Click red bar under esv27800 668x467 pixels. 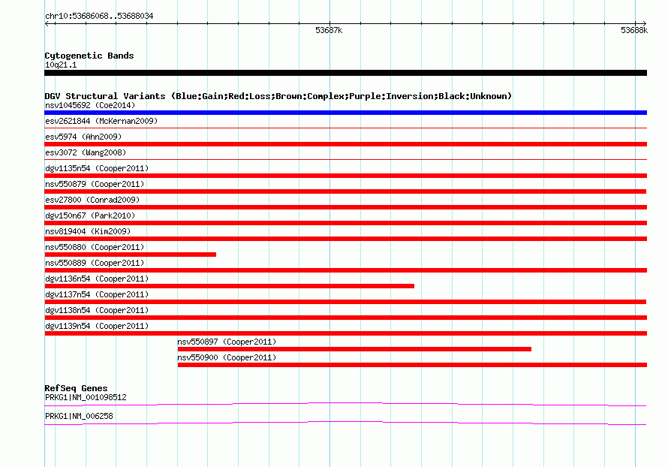point(345,207)
